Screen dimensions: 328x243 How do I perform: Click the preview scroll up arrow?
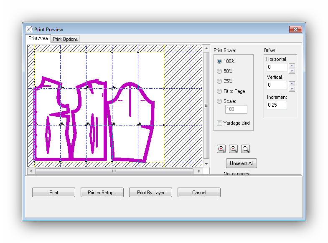click(206, 48)
